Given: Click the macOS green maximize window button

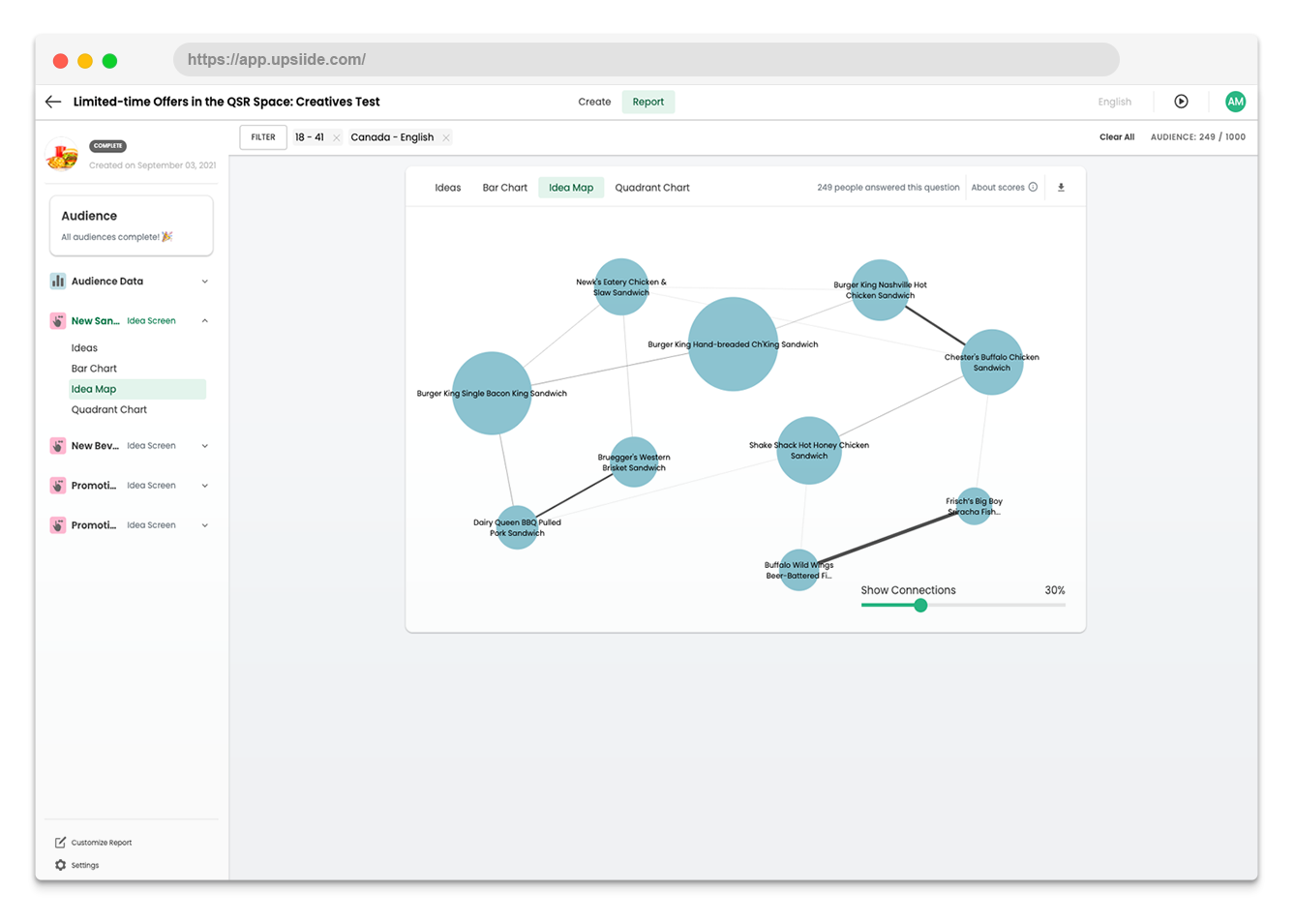Looking at the screenshot, I should click(x=110, y=61).
